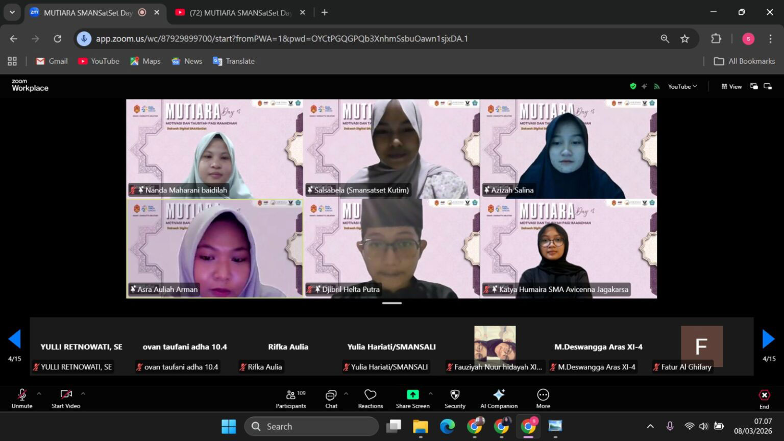The width and height of the screenshot is (784, 441).
Task: Open Gmail from the bookmarks bar
Action: (51, 61)
